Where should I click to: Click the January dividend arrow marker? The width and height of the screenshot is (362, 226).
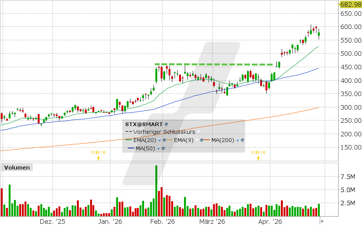click(x=98, y=159)
